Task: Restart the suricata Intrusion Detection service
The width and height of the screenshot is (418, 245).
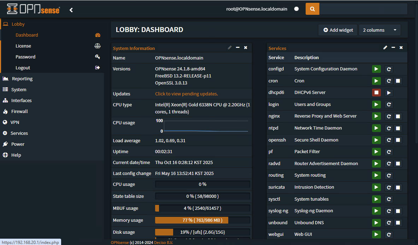Action: tap(389, 187)
